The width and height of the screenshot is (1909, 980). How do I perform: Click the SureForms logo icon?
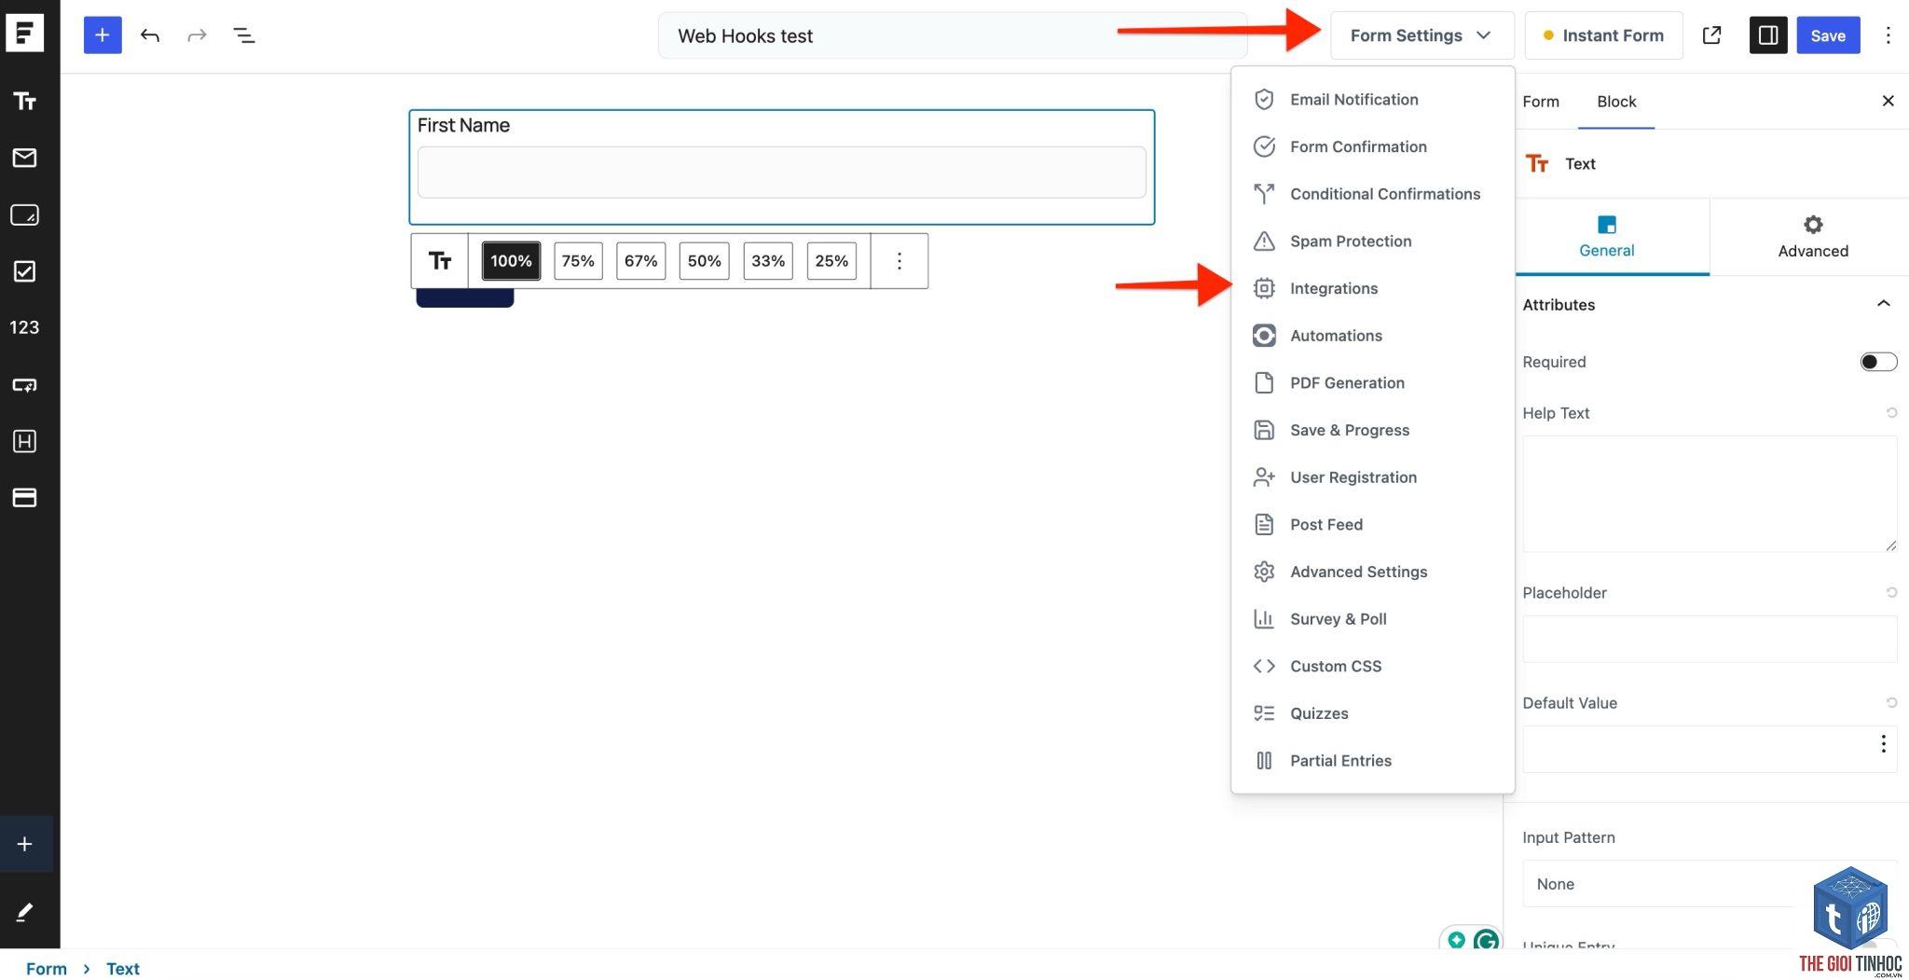tap(24, 34)
